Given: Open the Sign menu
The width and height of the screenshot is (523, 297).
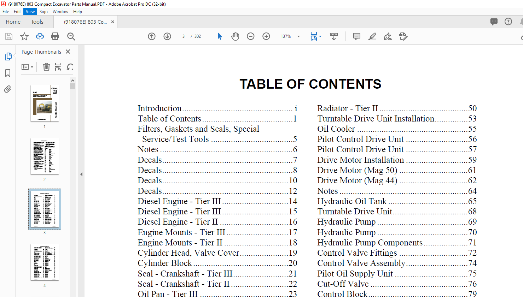Looking at the screenshot, I should pyautogui.click(x=43, y=12).
